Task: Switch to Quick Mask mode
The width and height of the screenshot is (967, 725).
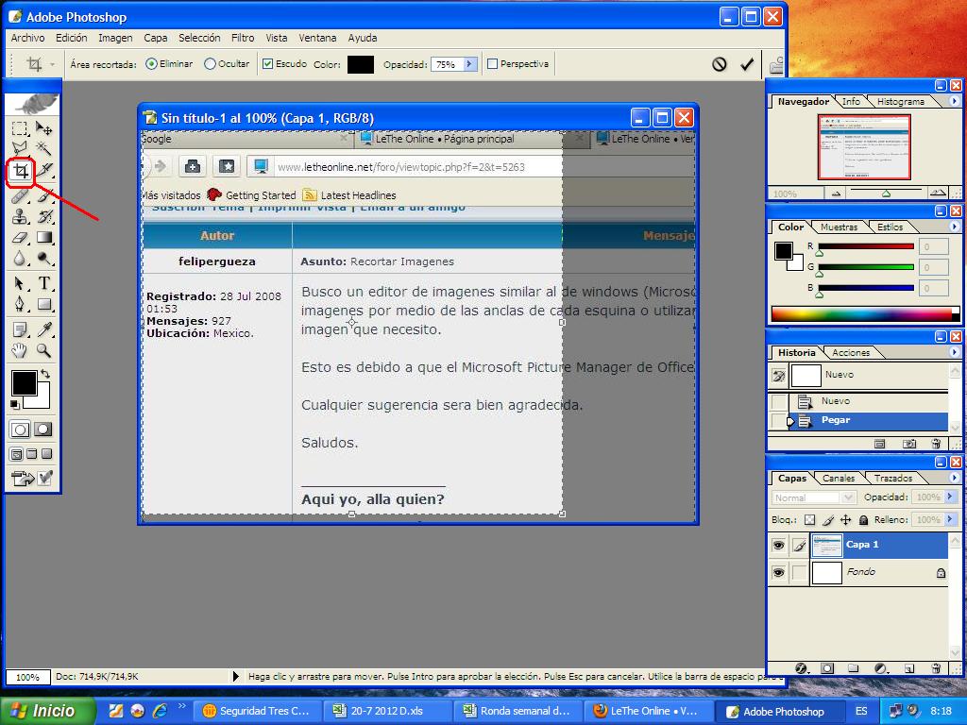Action: click(x=42, y=430)
